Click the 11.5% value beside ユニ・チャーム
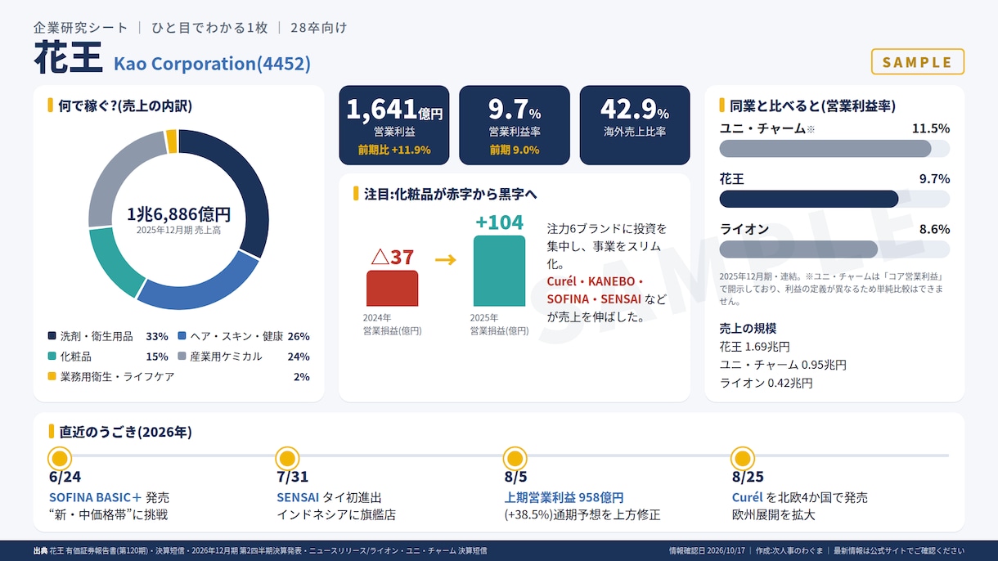Image resolution: width=998 pixels, height=561 pixels. (x=931, y=128)
